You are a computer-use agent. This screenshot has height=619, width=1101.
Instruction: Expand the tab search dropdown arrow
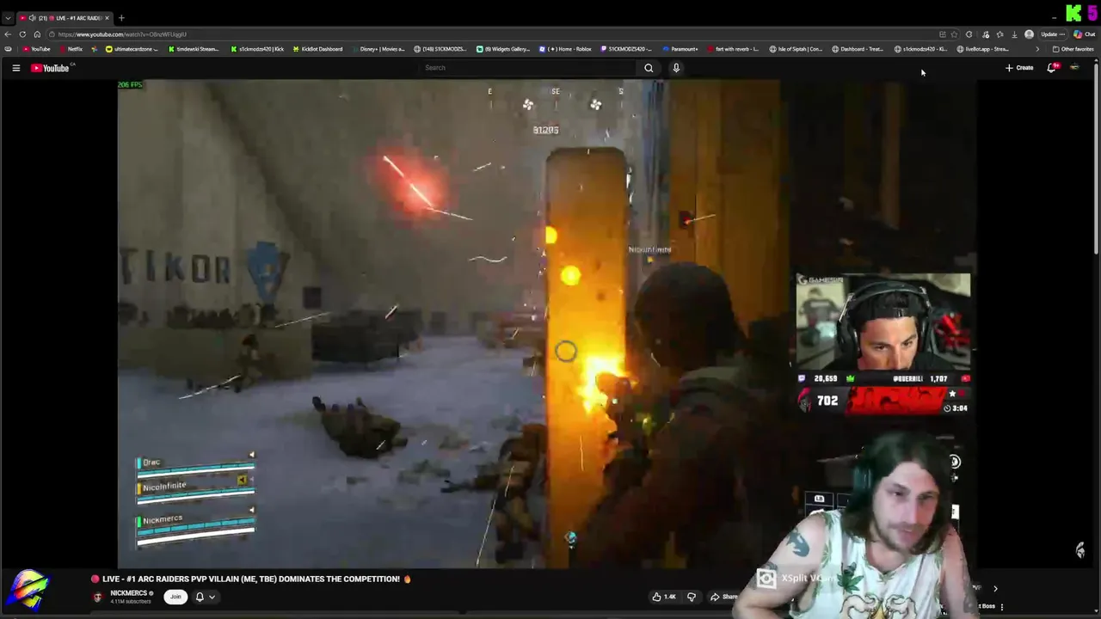8,18
